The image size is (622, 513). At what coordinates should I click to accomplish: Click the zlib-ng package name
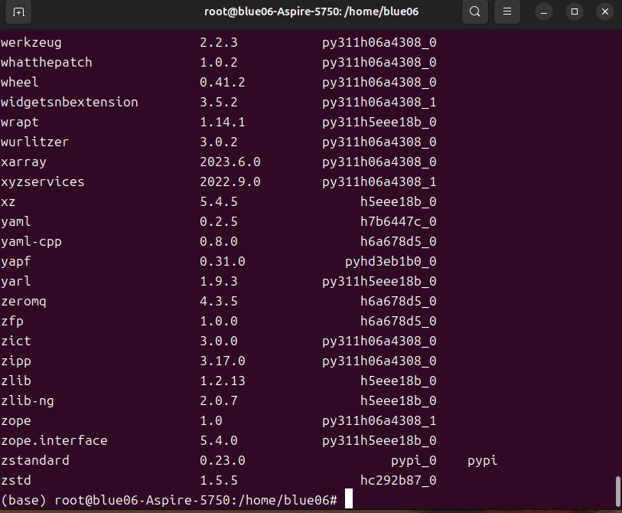(28, 400)
